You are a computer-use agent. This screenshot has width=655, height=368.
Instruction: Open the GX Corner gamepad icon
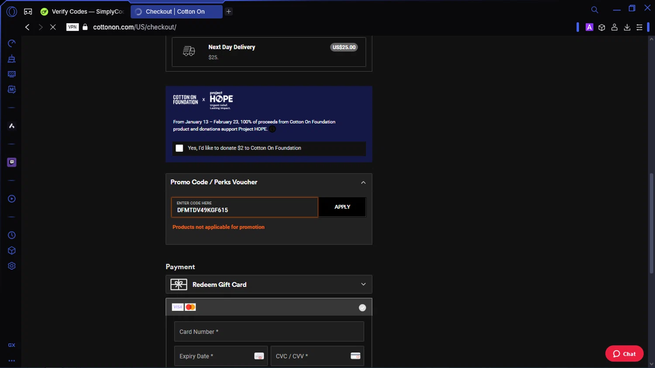(28, 12)
